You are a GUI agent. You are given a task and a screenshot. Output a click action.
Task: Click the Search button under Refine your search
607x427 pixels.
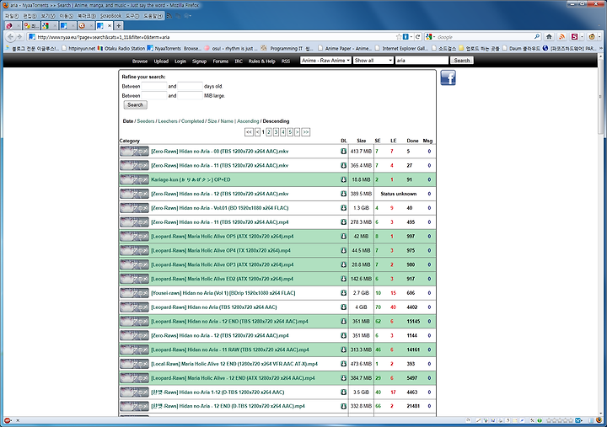coord(135,104)
